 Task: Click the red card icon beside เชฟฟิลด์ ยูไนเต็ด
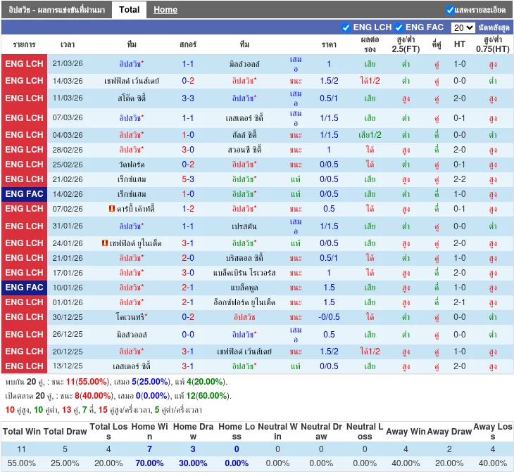pos(104,243)
